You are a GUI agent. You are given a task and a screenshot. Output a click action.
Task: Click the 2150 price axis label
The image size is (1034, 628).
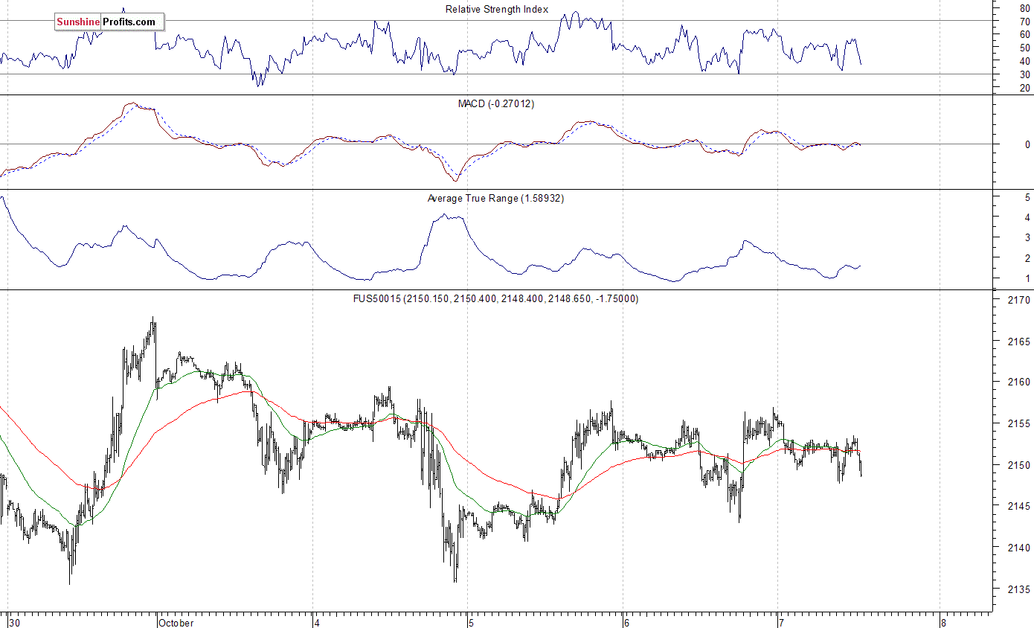[x=1019, y=465]
